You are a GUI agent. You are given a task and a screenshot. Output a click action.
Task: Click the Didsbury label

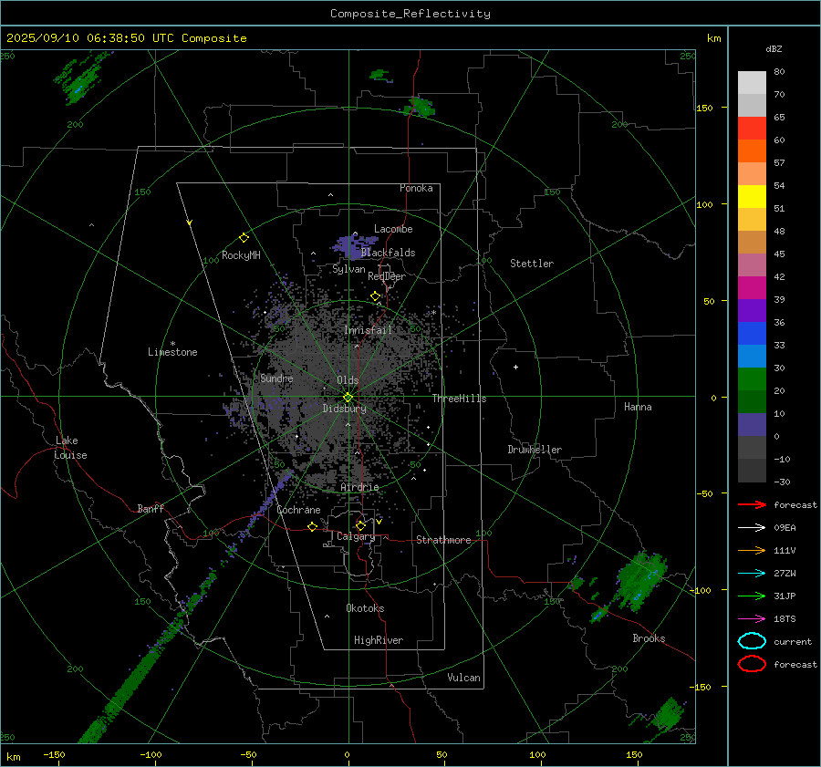344,409
